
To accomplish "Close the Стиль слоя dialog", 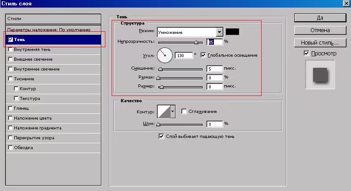I will 346,4.
